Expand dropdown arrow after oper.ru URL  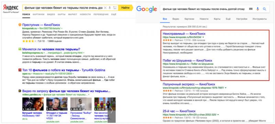(x=73, y=74)
